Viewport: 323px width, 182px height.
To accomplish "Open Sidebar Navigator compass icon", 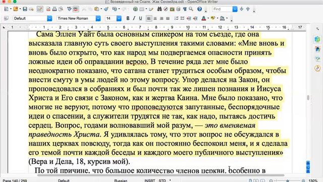I will click(x=317, y=68).
